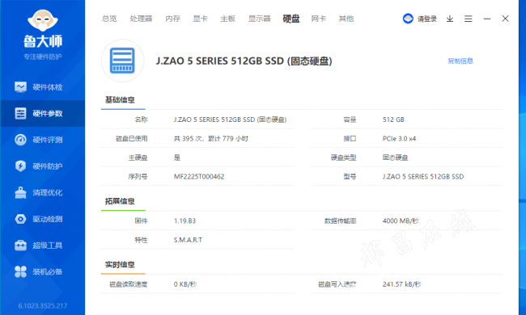Switch to 内存 memory tab
Screen dimensions: 526x315
pyautogui.click(x=172, y=19)
